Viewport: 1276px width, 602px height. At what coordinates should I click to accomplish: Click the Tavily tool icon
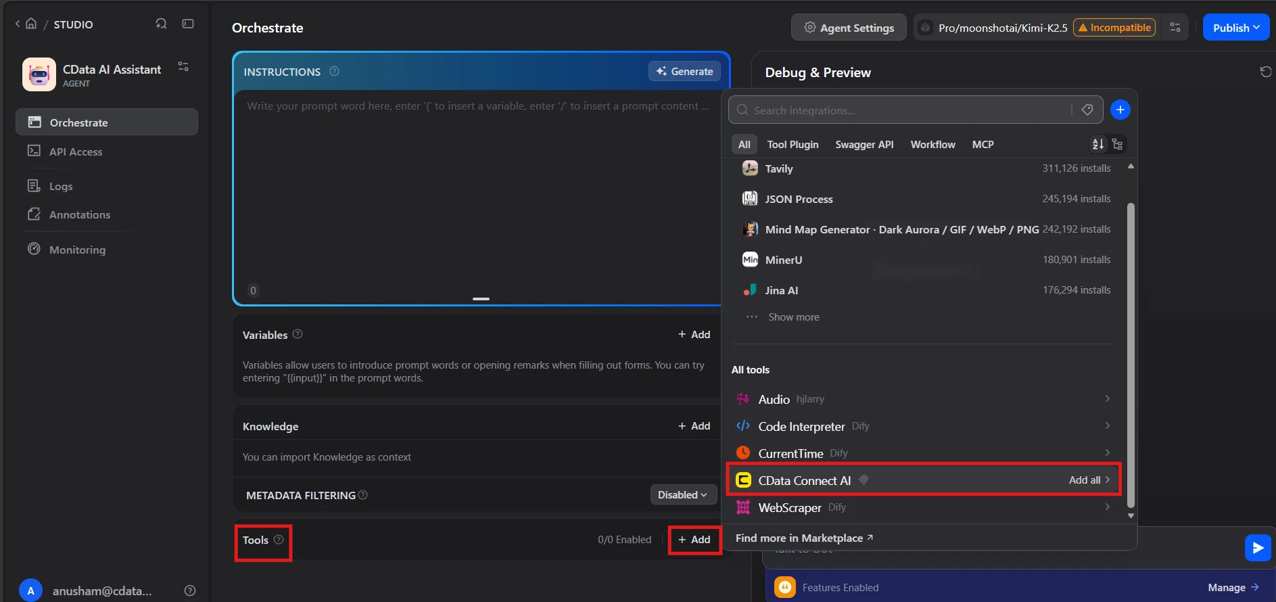(750, 168)
